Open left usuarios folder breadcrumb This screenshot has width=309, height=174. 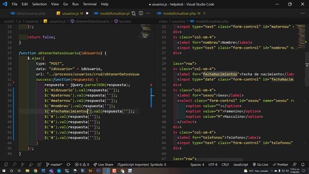point(32,21)
